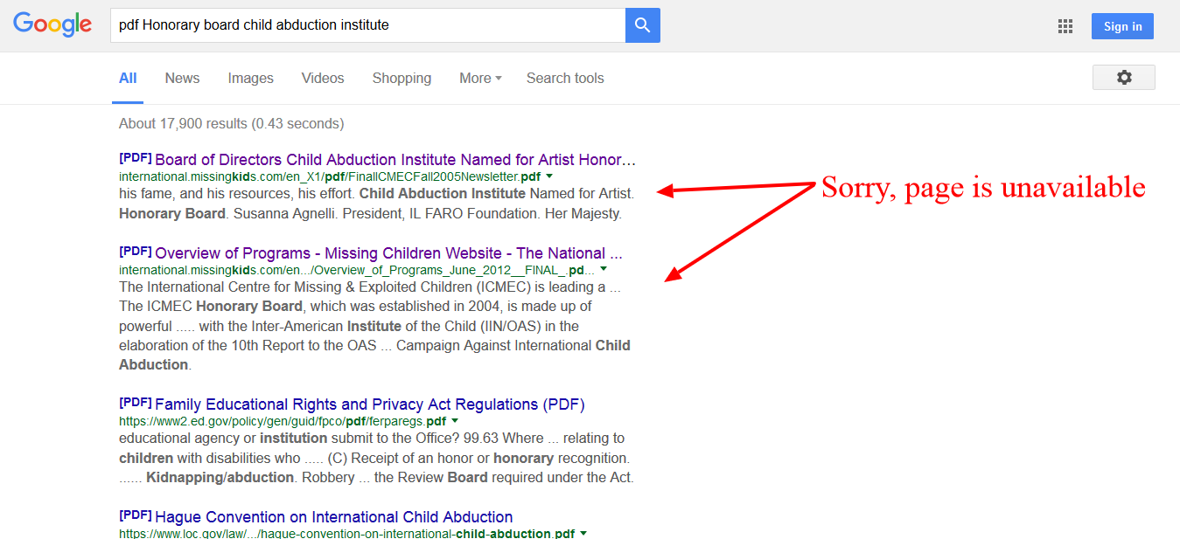Click the snippet mentioning 'established in 2004'
This screenshot has width=1180, height=539.
click(355, 307)
